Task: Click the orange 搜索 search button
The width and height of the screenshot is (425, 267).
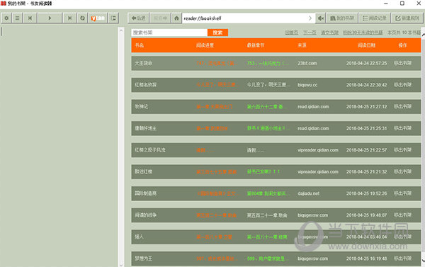Action: 217,33
